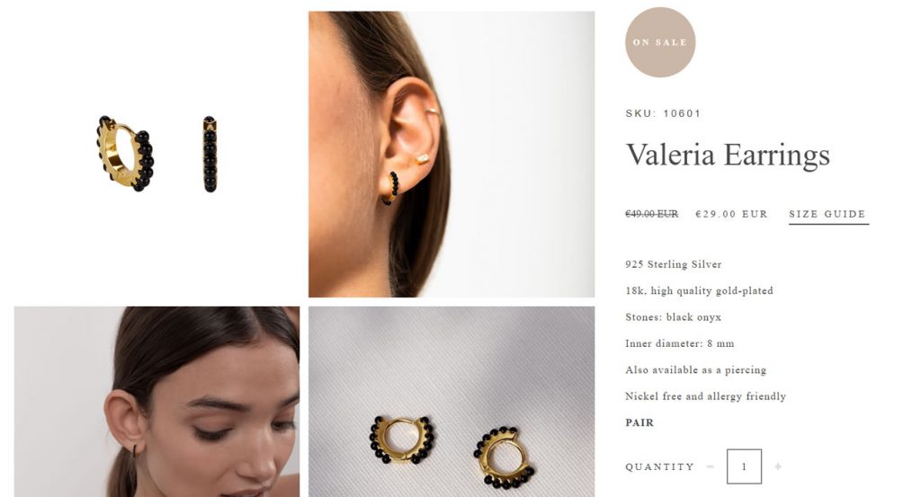Click the SKU: 10601 text
This screenshot has height=497, width=921.
663,113
